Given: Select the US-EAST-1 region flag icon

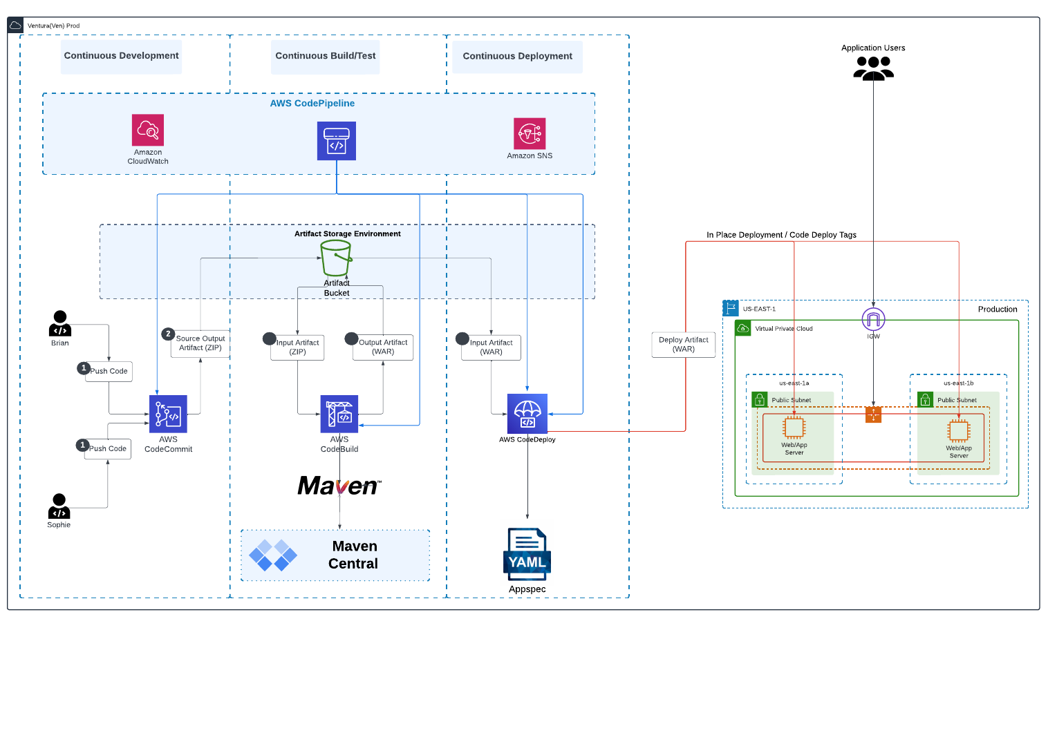Looking at the screenshot, I should click(731, 308).
